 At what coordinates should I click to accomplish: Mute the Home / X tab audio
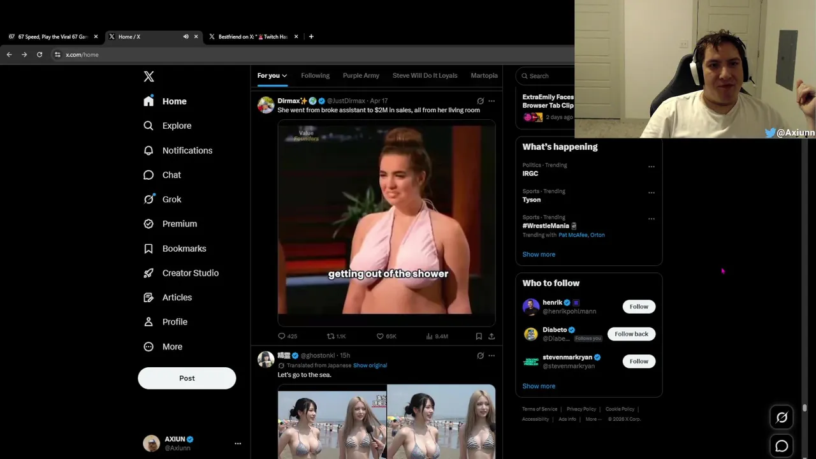point(186,37)
